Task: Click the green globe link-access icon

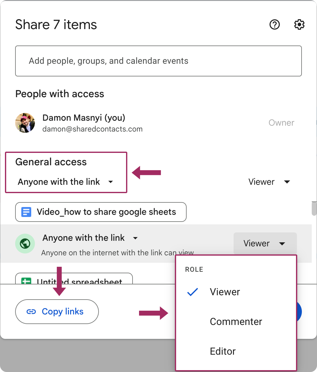Action: (25, 244)
